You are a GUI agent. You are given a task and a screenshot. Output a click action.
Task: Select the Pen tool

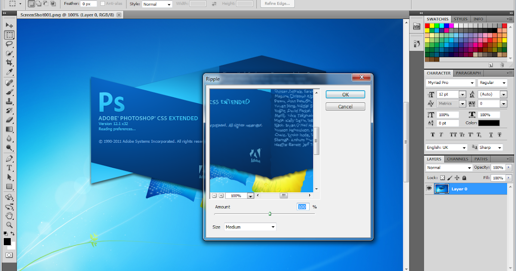click(9, 159)
